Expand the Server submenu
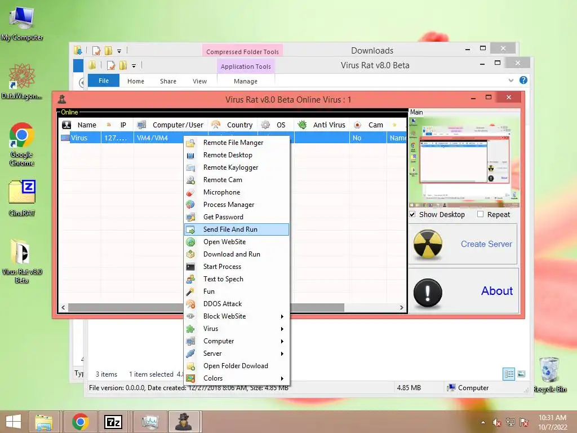Screen dimensions: 577x433 coord(236,354)
